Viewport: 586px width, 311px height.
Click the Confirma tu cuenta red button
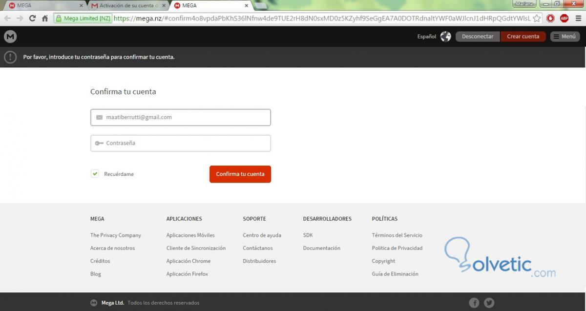click(x=240, y=174)
